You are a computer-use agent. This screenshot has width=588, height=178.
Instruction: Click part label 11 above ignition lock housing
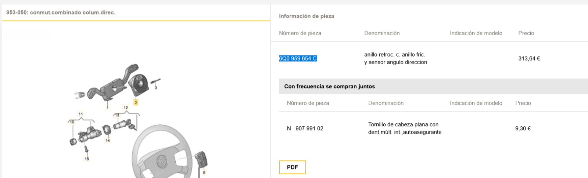point(80,114)
